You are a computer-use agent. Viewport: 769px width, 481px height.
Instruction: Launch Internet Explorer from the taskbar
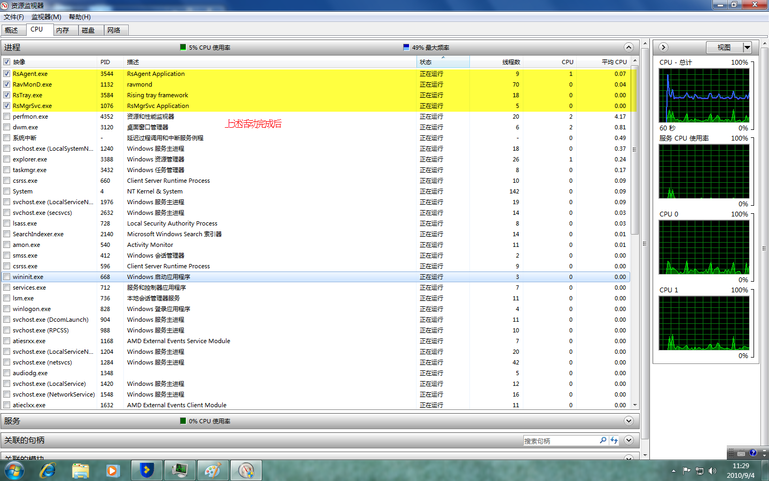tap(48, 471)
